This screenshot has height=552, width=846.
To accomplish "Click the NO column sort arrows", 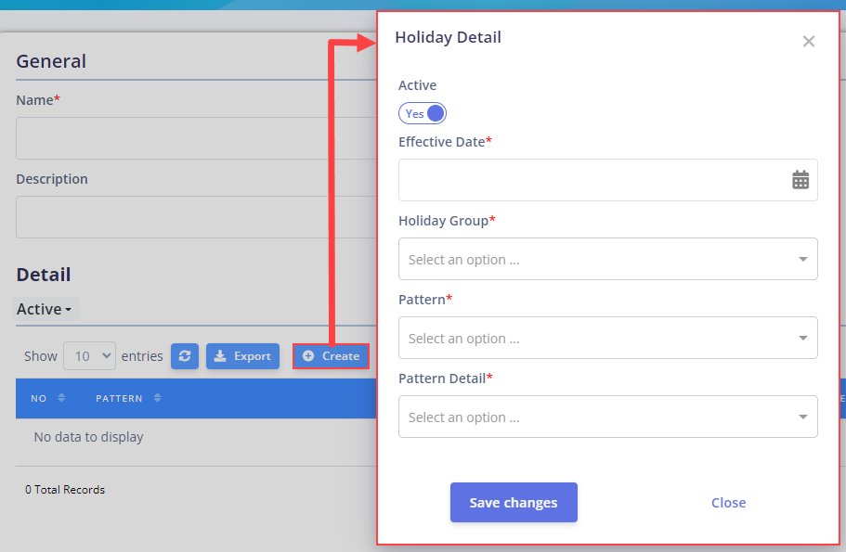I will (x=61, y=398).
